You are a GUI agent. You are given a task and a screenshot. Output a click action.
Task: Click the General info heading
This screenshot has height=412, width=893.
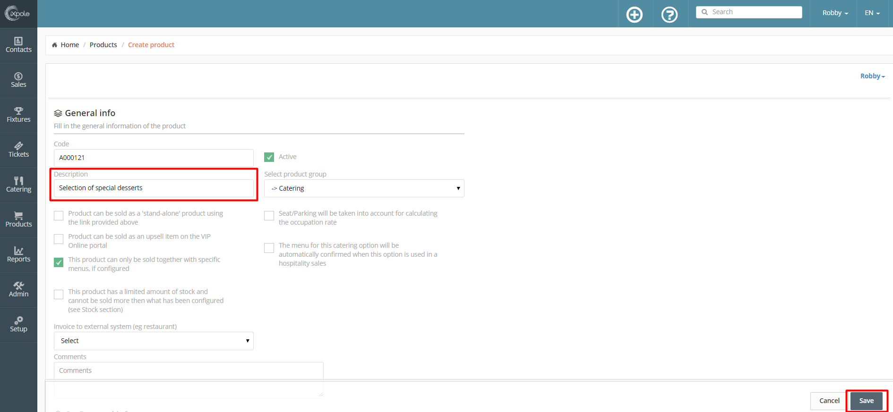(x=90, y=113)
